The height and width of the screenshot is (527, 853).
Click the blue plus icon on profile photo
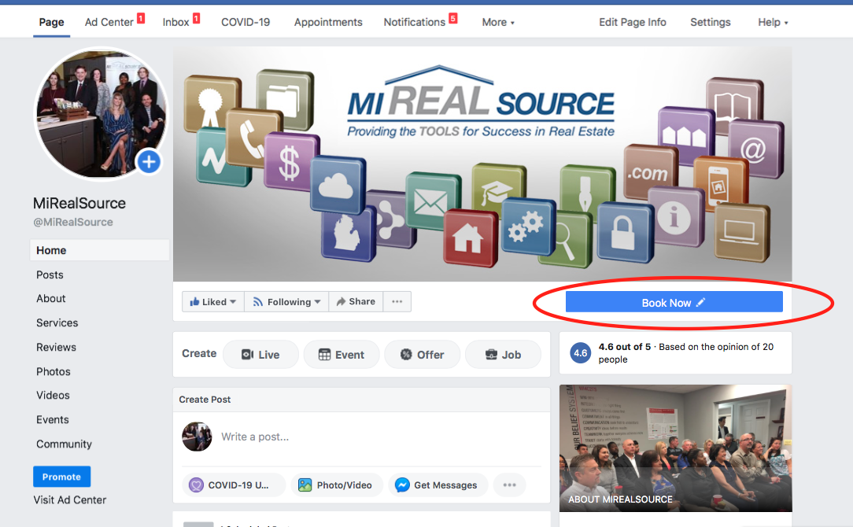click(149, 161)
